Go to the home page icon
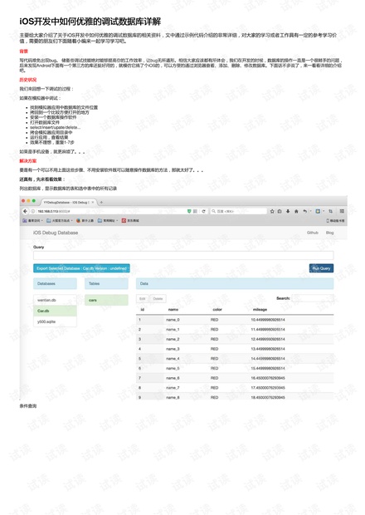 click(x=296, y=211)
